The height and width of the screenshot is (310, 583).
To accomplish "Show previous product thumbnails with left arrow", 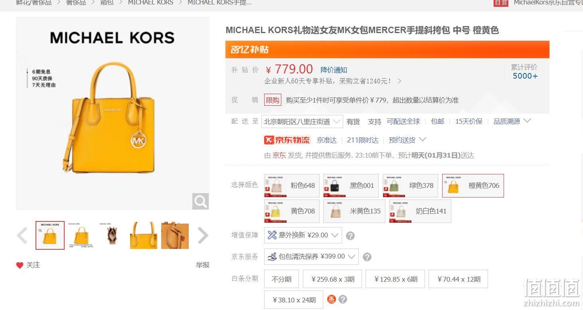I will pyautogui.click(x=22, y=235).
